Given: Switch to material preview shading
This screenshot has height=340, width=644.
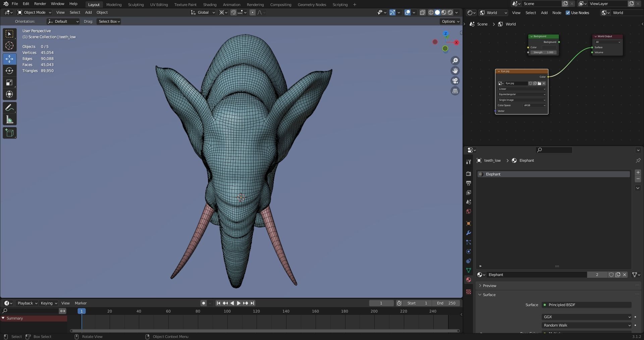Looking at the screenshot, I should 444,12.
